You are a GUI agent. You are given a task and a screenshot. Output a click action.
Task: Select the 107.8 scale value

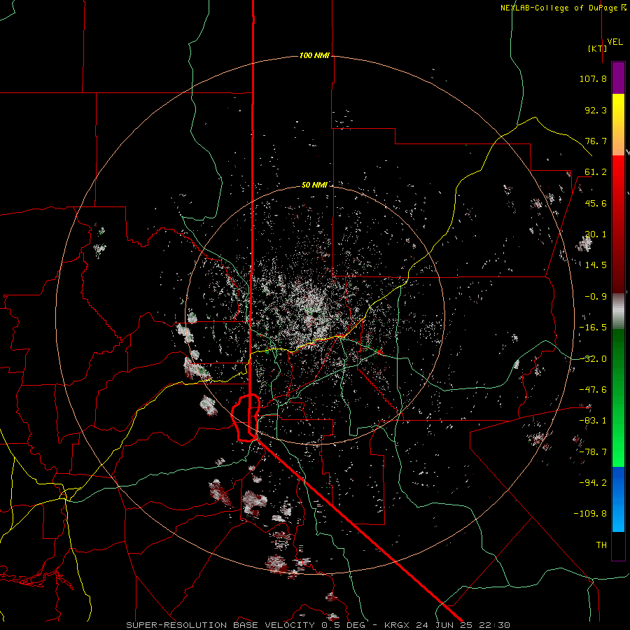point(593,78)
